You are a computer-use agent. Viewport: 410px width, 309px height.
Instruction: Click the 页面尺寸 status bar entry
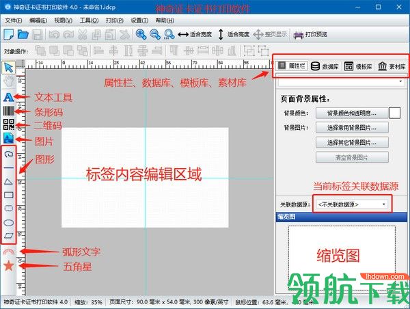169,302
